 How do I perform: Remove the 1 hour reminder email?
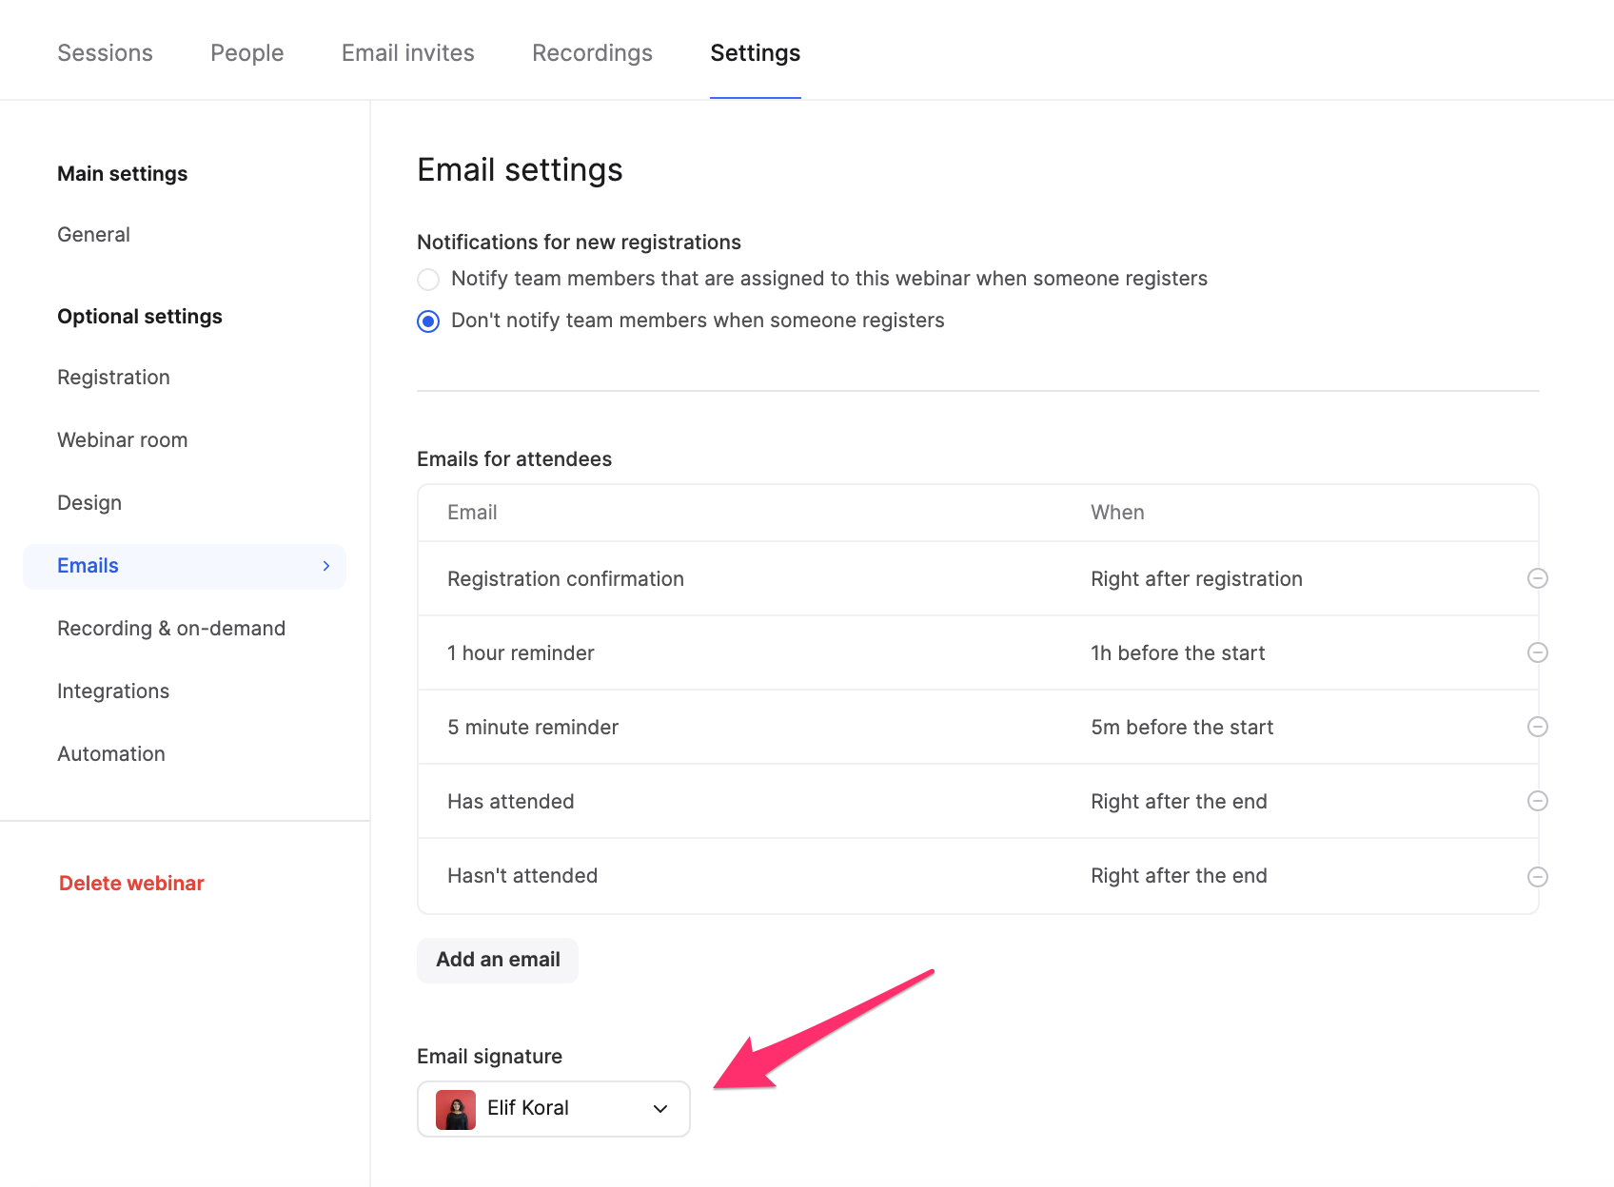1538,652
